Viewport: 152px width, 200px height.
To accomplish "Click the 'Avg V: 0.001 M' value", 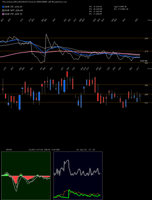I will [120, 6].
